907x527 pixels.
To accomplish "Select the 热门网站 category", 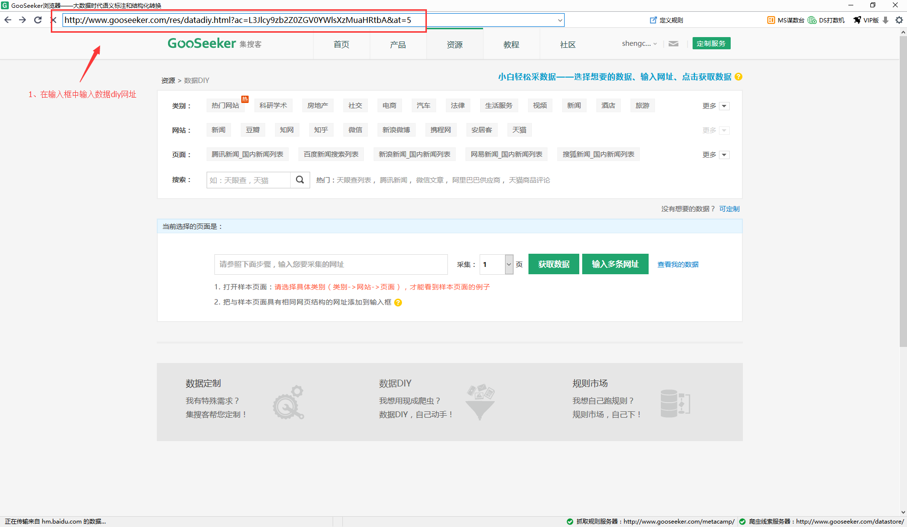I will 226,105.
